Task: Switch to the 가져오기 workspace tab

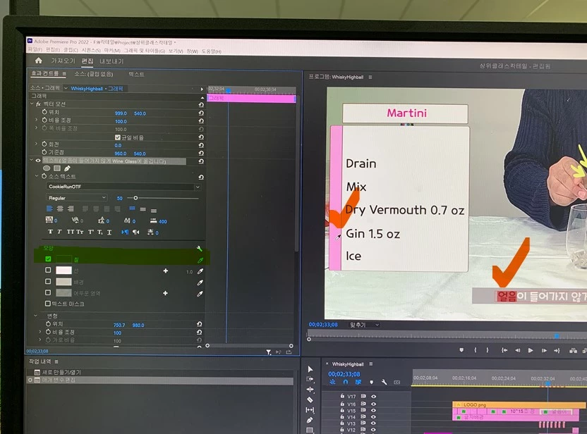Action: coord(63,61)
